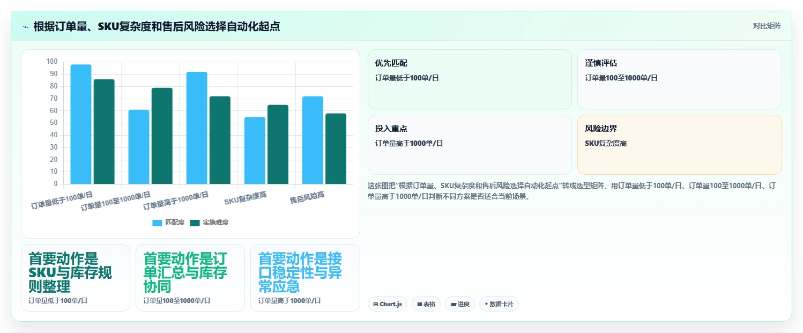Click blue bar for 订单量低于100单/日

(81, 124)
